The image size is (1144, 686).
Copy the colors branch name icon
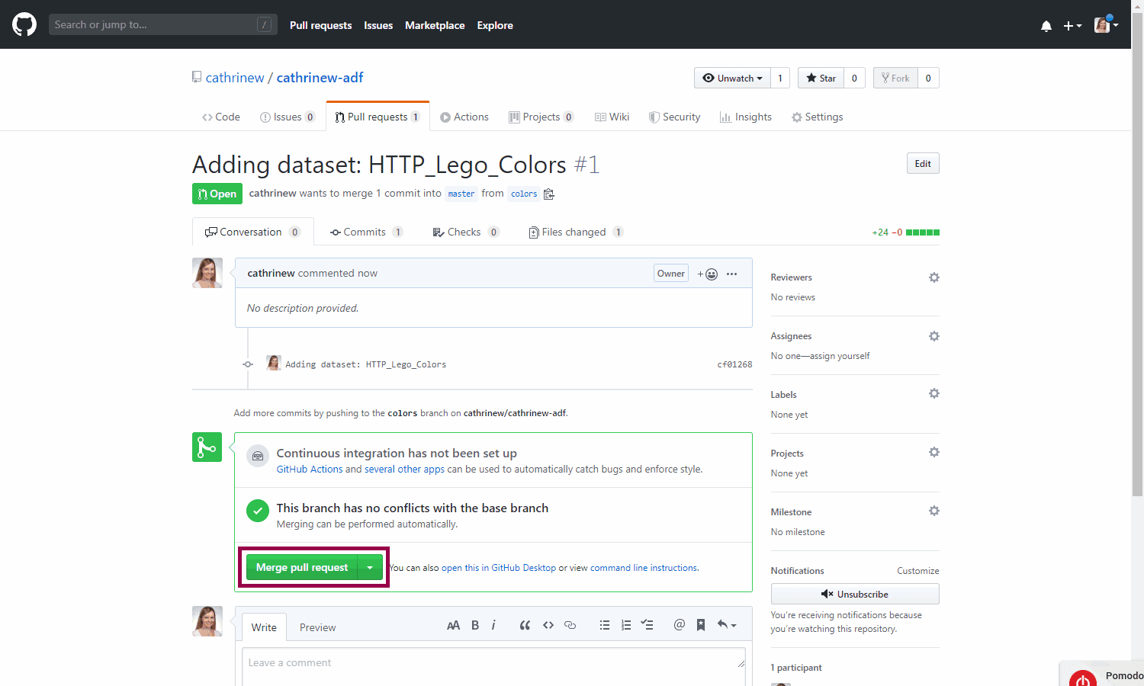click(548, 194)
